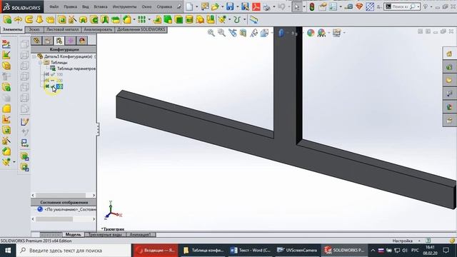Screen dimensions: 457x257
Task: Select the Extruded Boss/Base tool
Action: [7, 19]
